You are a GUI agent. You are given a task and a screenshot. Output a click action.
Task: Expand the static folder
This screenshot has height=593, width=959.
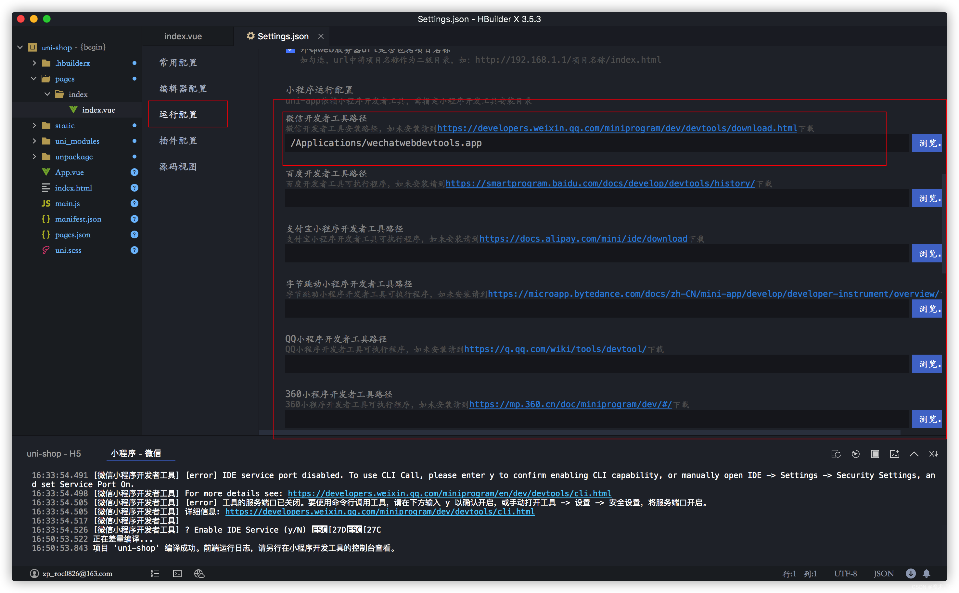(34, 125)
